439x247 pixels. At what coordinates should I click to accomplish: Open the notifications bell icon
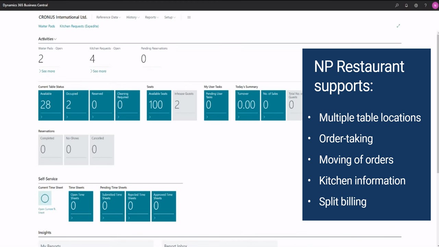[406, 5]
